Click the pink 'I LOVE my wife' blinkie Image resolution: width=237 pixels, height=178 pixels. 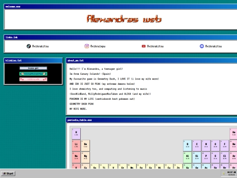[x=33, y=79]
